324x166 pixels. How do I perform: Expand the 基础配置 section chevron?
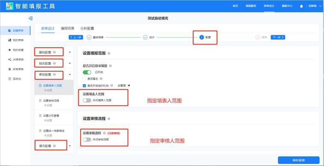click(x=70, y=52)
